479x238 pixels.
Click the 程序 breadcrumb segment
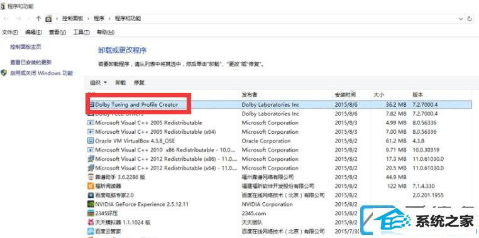[x=99, y=19]
